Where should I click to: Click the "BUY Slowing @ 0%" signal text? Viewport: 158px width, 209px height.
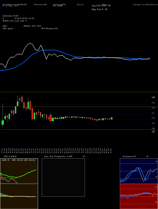pyautogui.click(x=50, y=28)
